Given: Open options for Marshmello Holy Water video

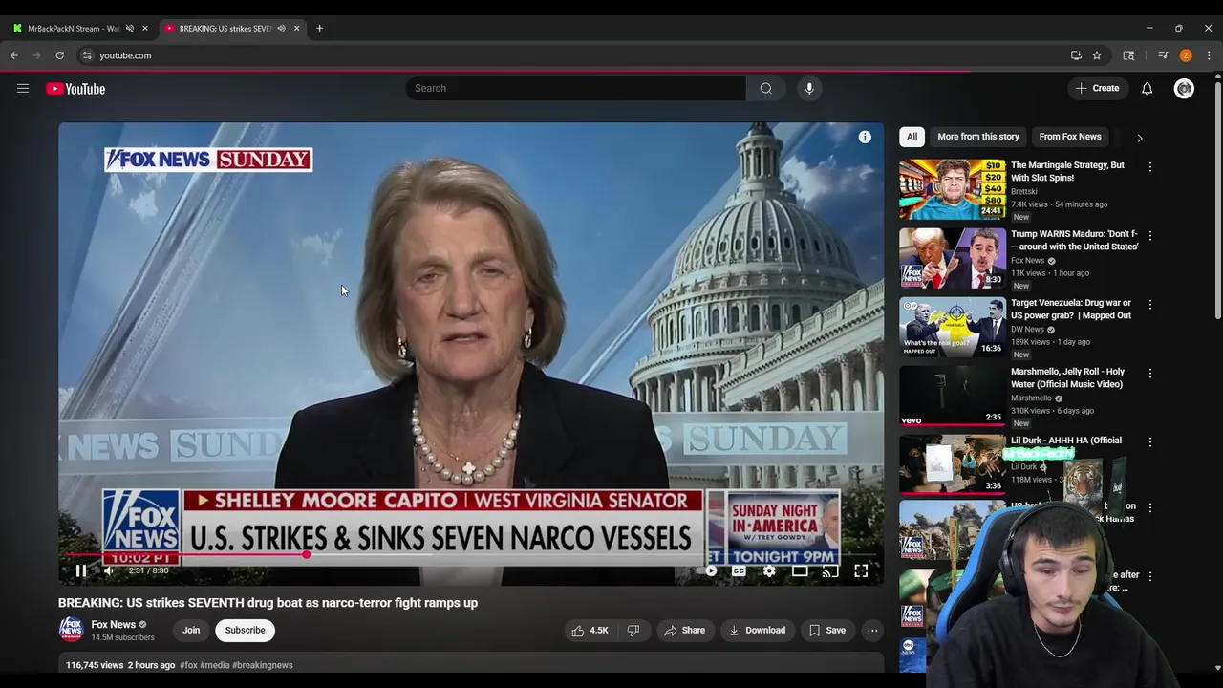Looking at the screenshot, I should (1149, 374).
